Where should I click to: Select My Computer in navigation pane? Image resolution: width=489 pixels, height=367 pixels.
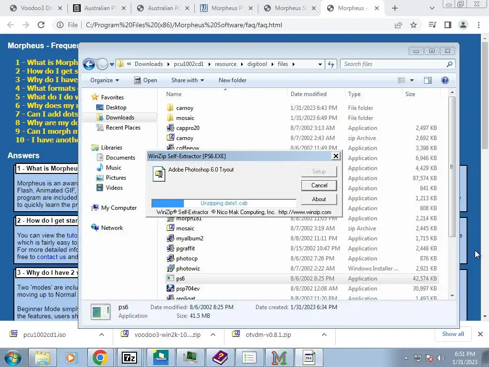point(118,208)
